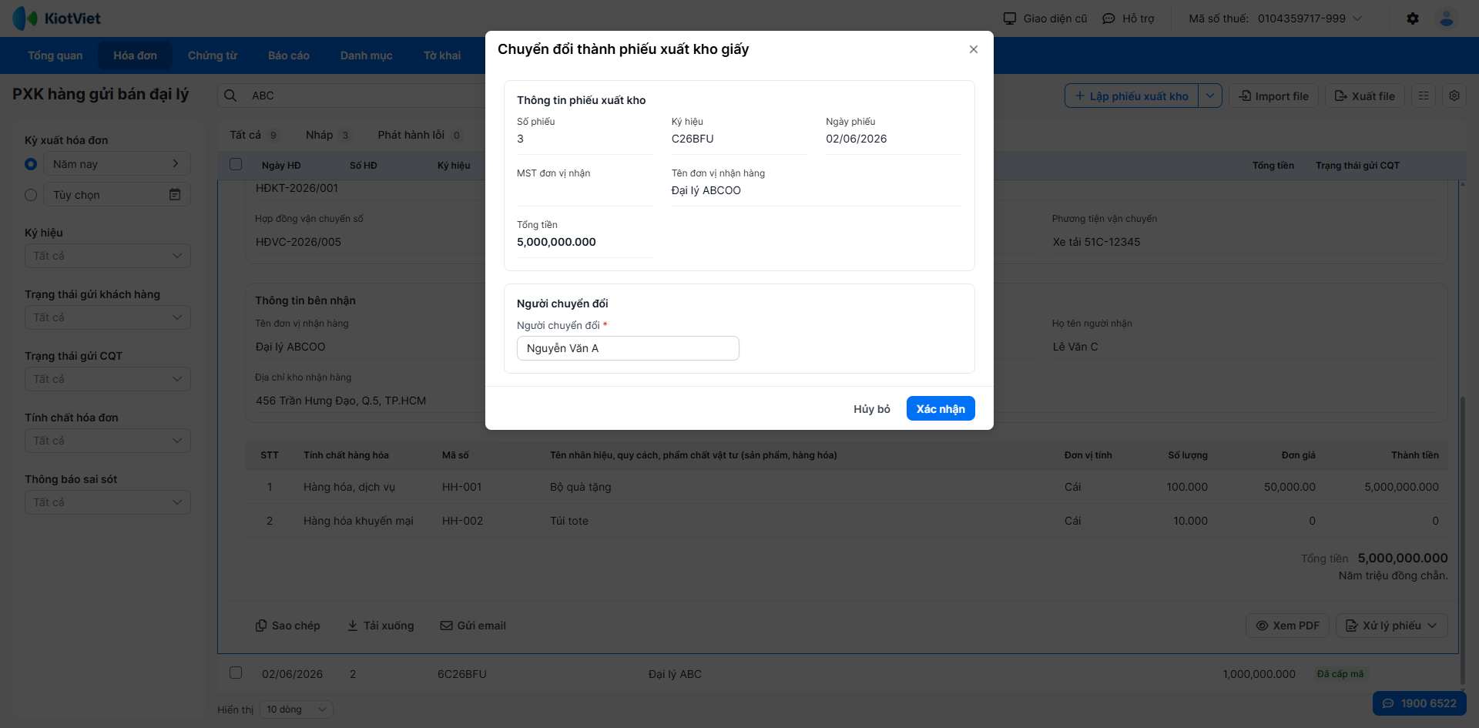Click the Túi tote item name

click(569, 521)
